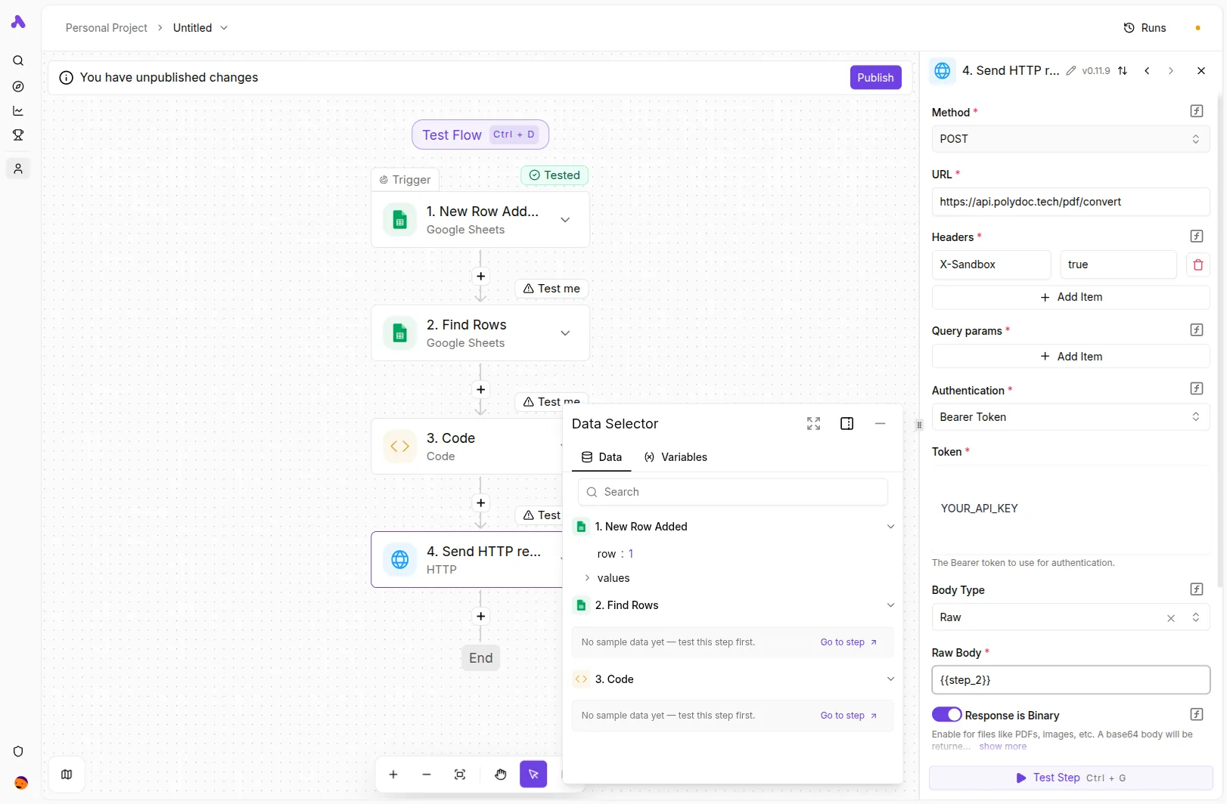Click Go to step for Find Rows
The image size is (1227, 804).
(849, 642)
